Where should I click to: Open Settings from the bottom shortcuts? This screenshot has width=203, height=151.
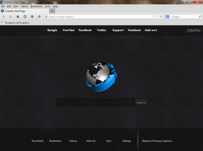pyautogui.click(x=127, y=141)
